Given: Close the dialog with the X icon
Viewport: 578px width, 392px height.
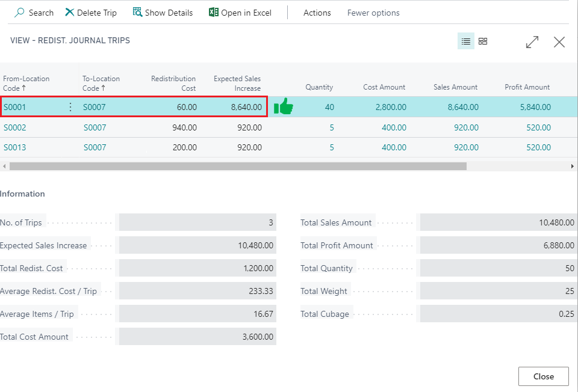Looking at the screenshot, I should 559,41.
